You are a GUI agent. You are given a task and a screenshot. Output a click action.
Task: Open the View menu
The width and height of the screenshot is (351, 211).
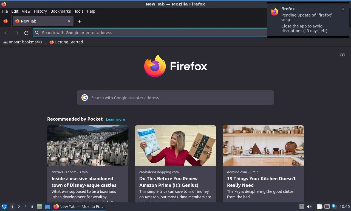coord(26,11)
